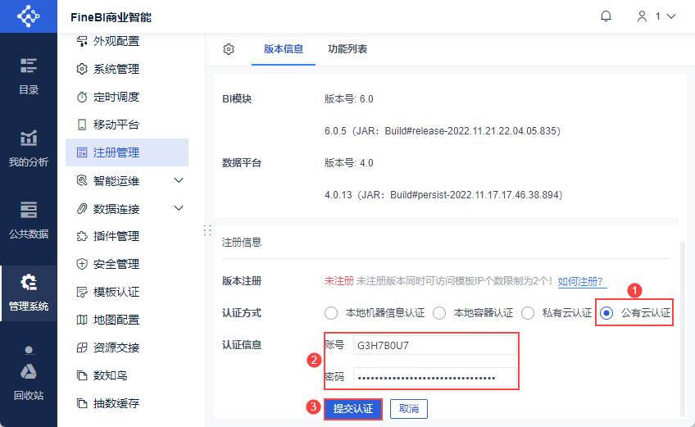Image resolution: width=695 pixels, height=427 pixels.
Task: Click the sidebar resize handle dots
Action: pos(207,230)
